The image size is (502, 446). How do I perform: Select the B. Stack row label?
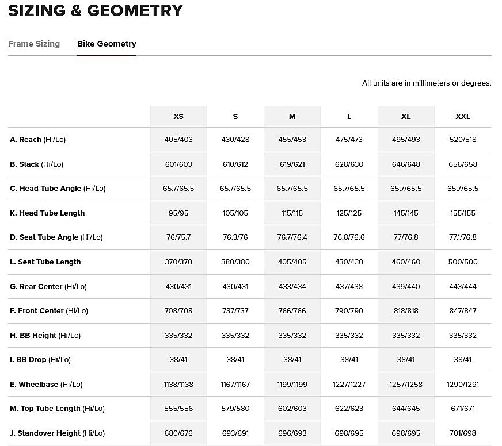[x=36, y=164]
